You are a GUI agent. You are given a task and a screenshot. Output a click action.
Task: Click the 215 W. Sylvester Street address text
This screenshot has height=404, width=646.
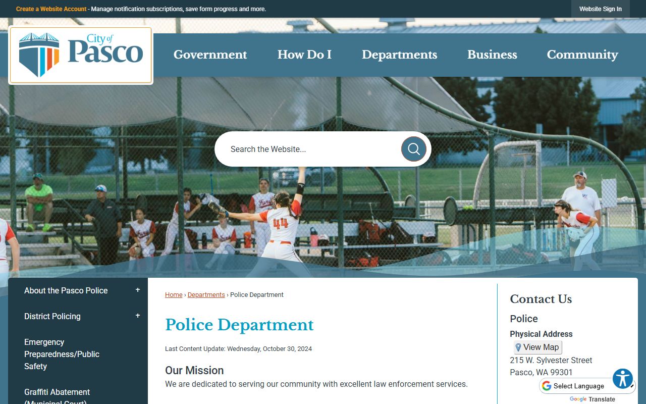(551, 360)
